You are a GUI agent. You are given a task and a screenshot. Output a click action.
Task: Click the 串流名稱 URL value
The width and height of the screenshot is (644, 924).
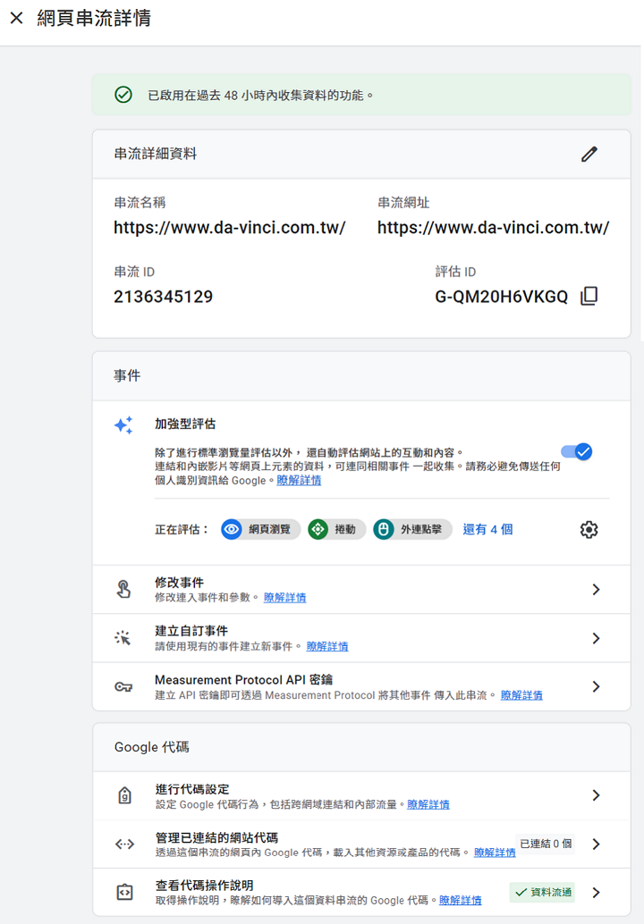point(229,228)
